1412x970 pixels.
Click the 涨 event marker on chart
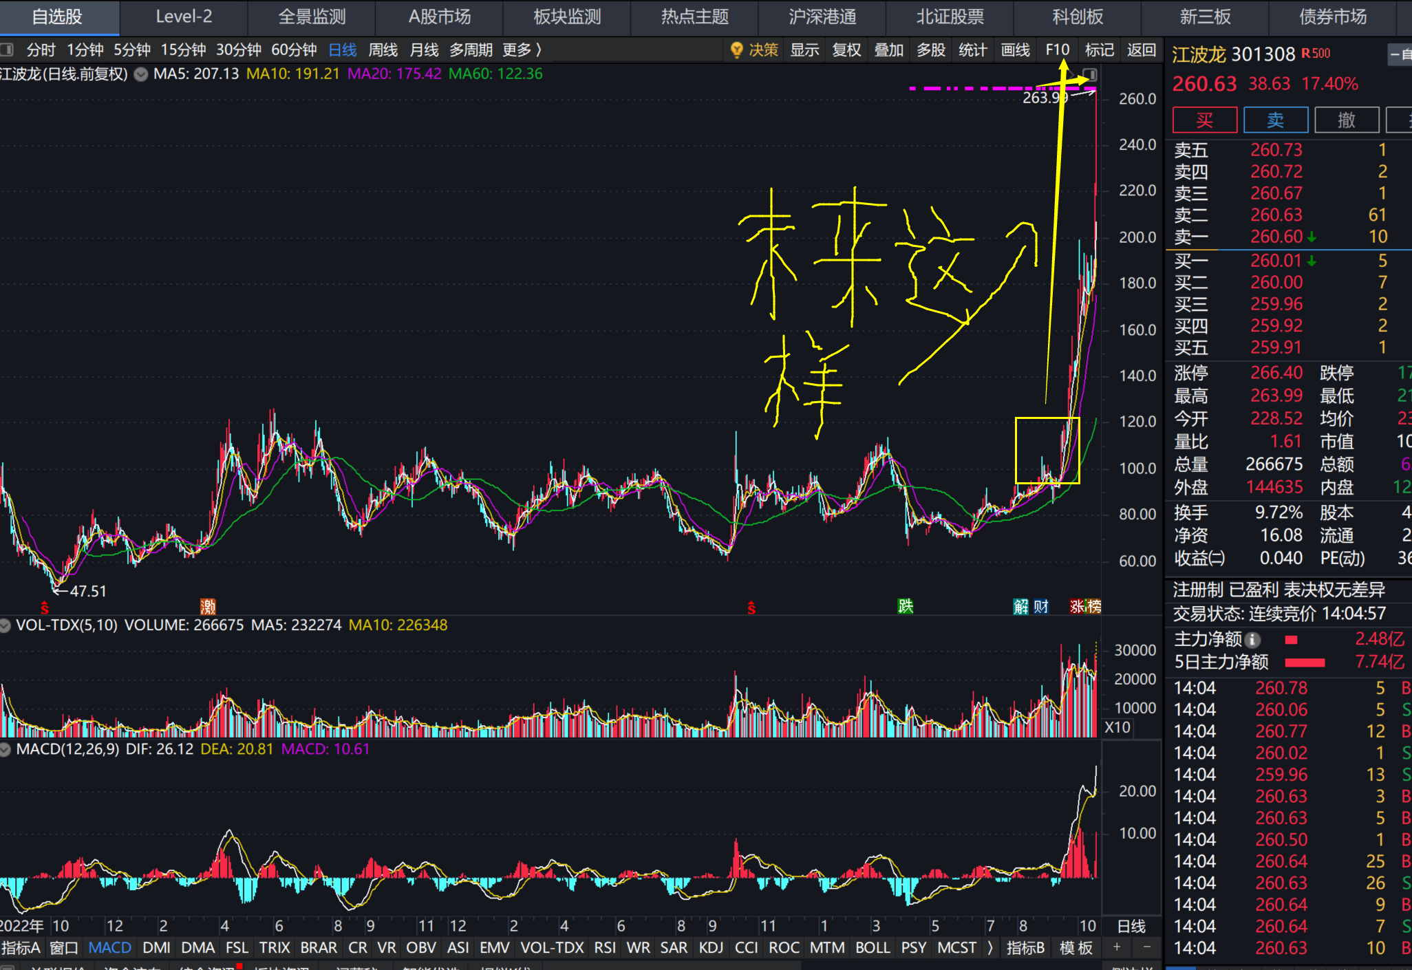pos(1078,606)
